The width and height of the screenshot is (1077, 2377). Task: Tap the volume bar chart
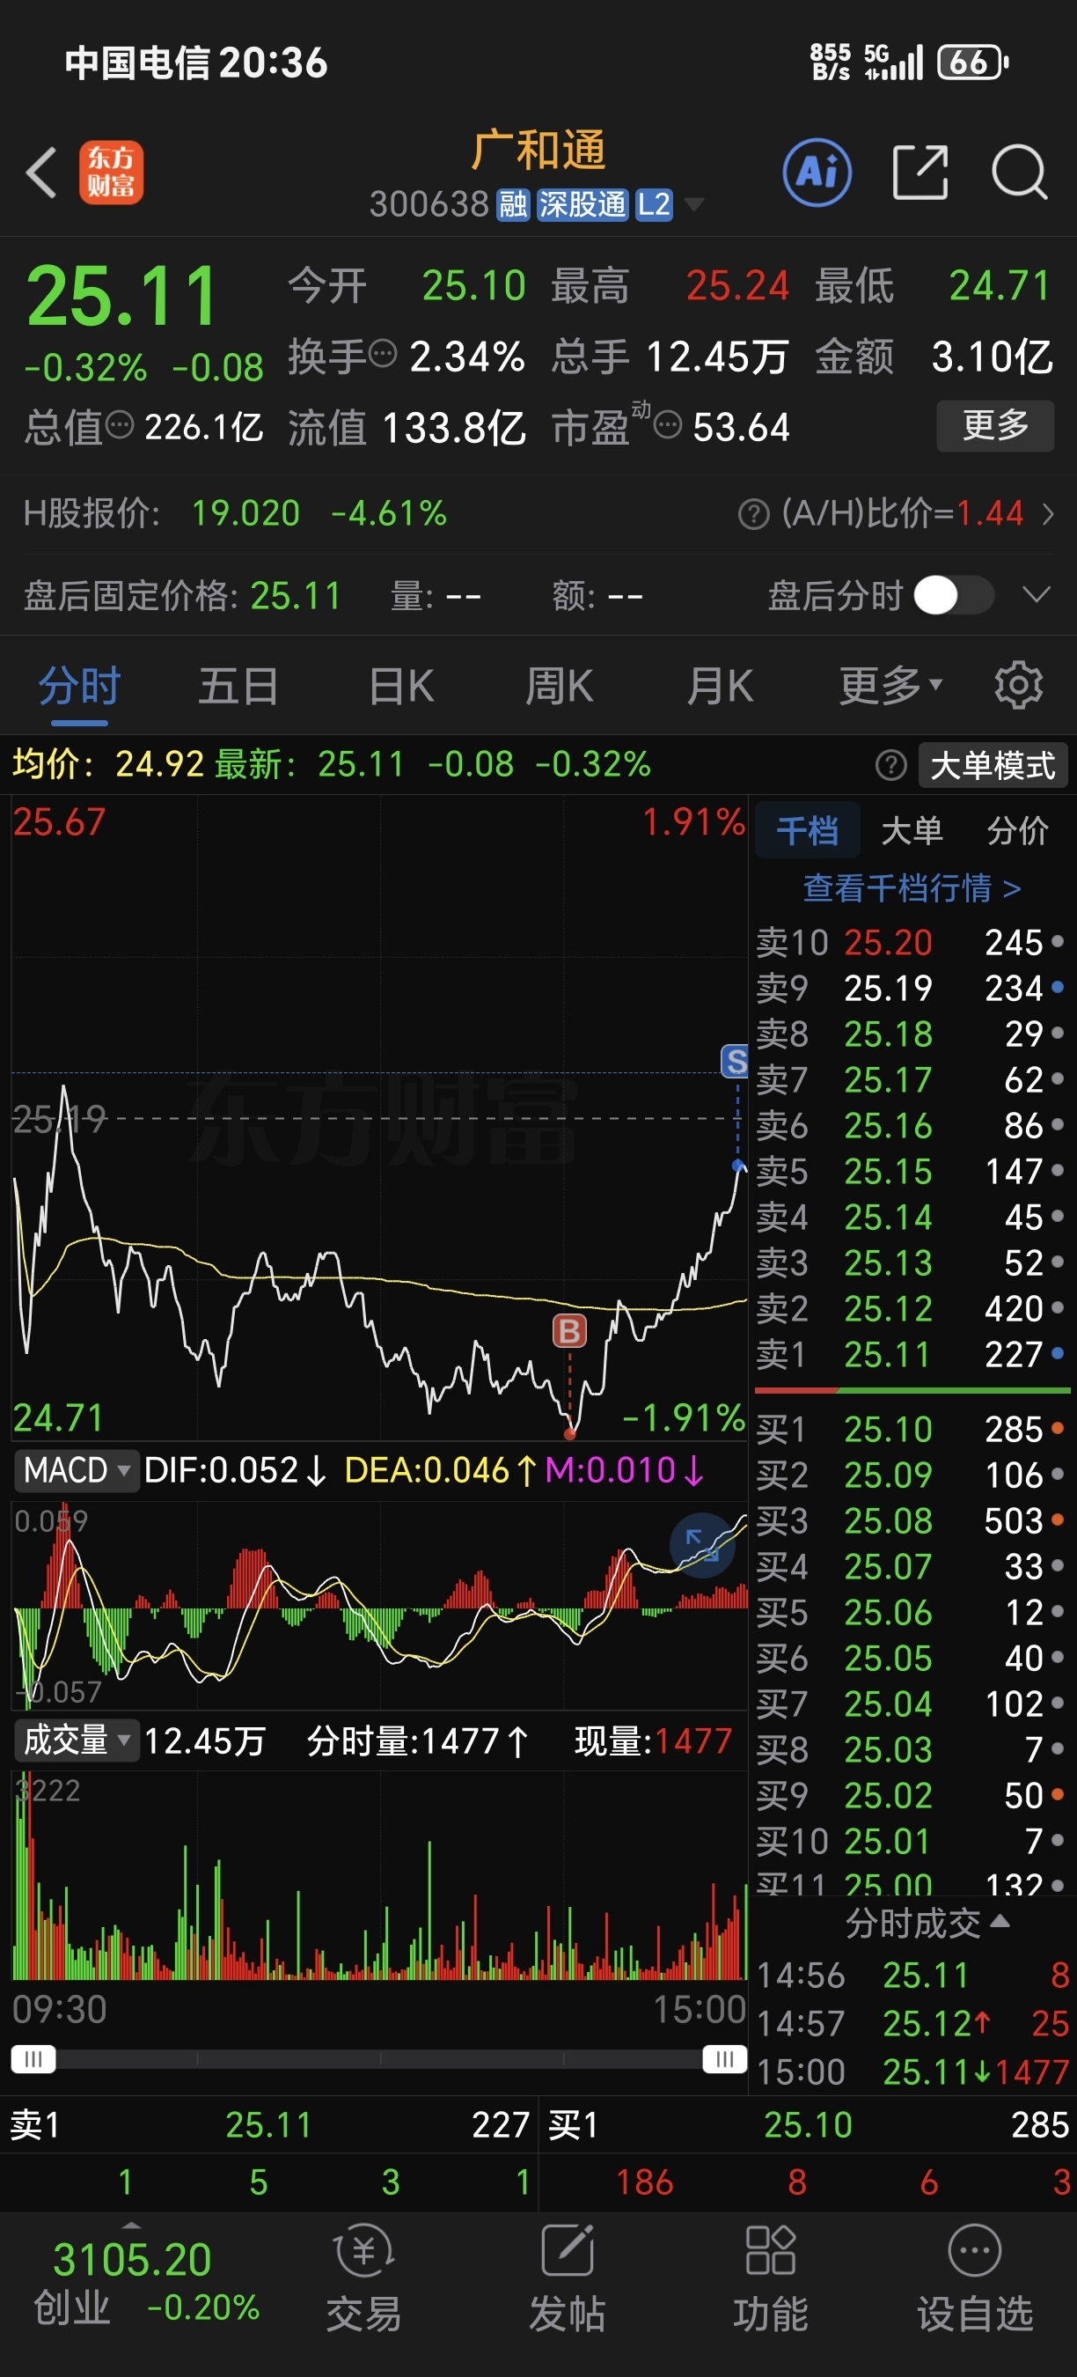tap(379, 1876)
